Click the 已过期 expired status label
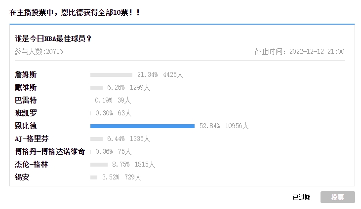The image size is (361, 209). 302,197
